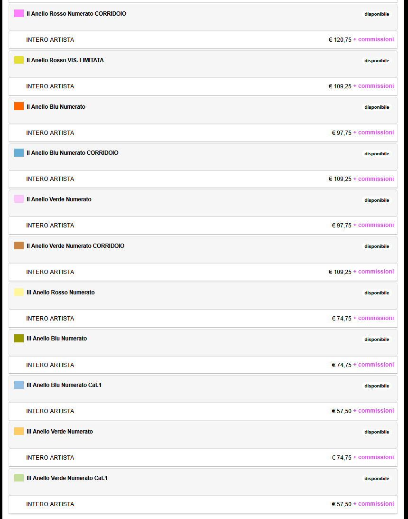Expand the II Anello Verde Numerato section header
408x519 pixels.
coord(203,203)
